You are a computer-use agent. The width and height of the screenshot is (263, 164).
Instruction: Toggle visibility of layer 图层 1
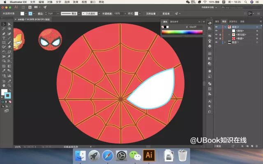217,42
